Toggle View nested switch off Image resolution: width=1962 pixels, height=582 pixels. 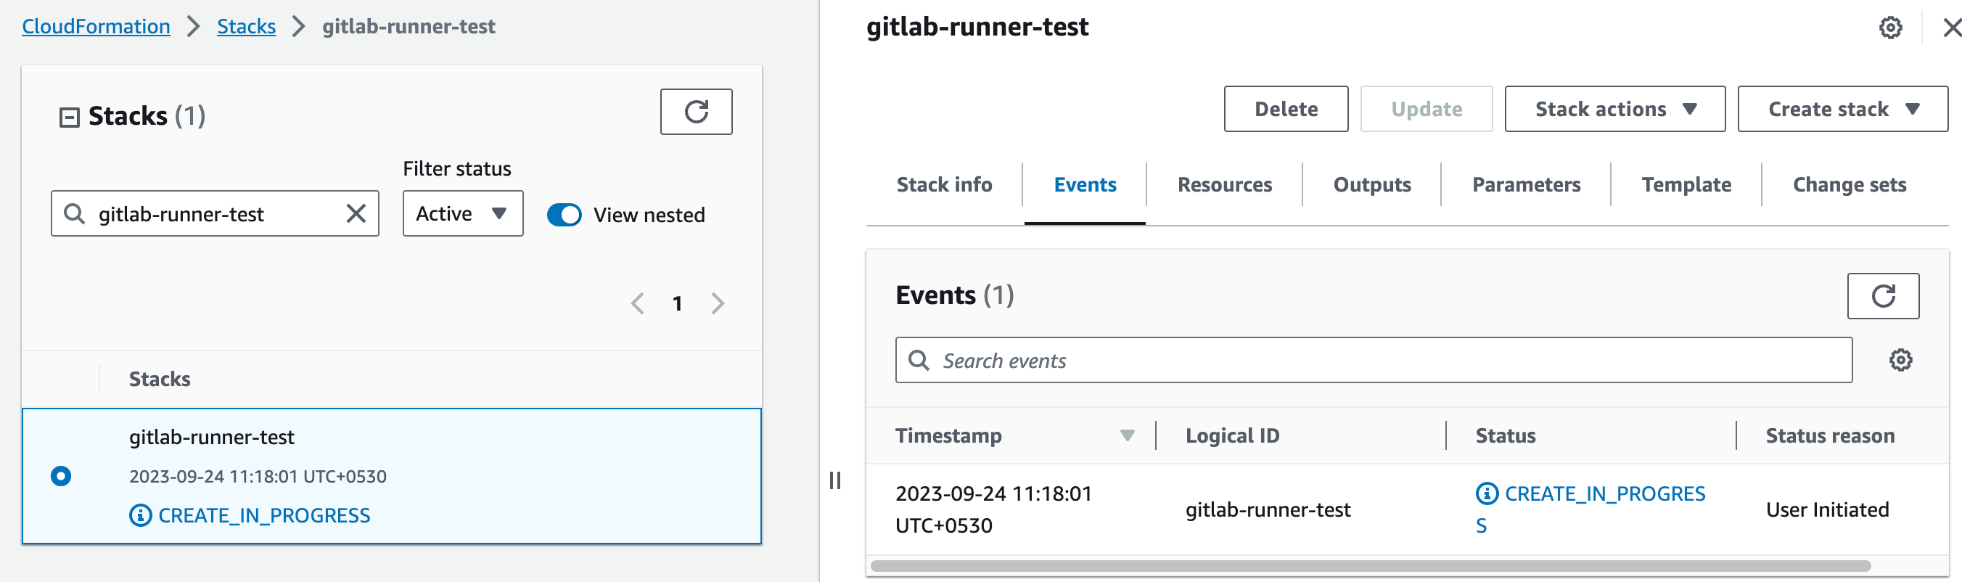pos(564,215)
